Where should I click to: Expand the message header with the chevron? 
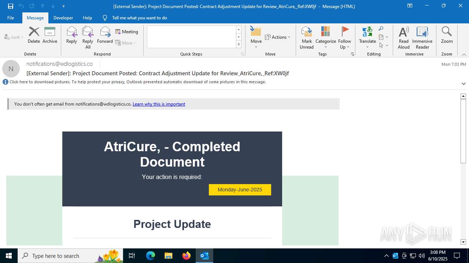[464, 84]
